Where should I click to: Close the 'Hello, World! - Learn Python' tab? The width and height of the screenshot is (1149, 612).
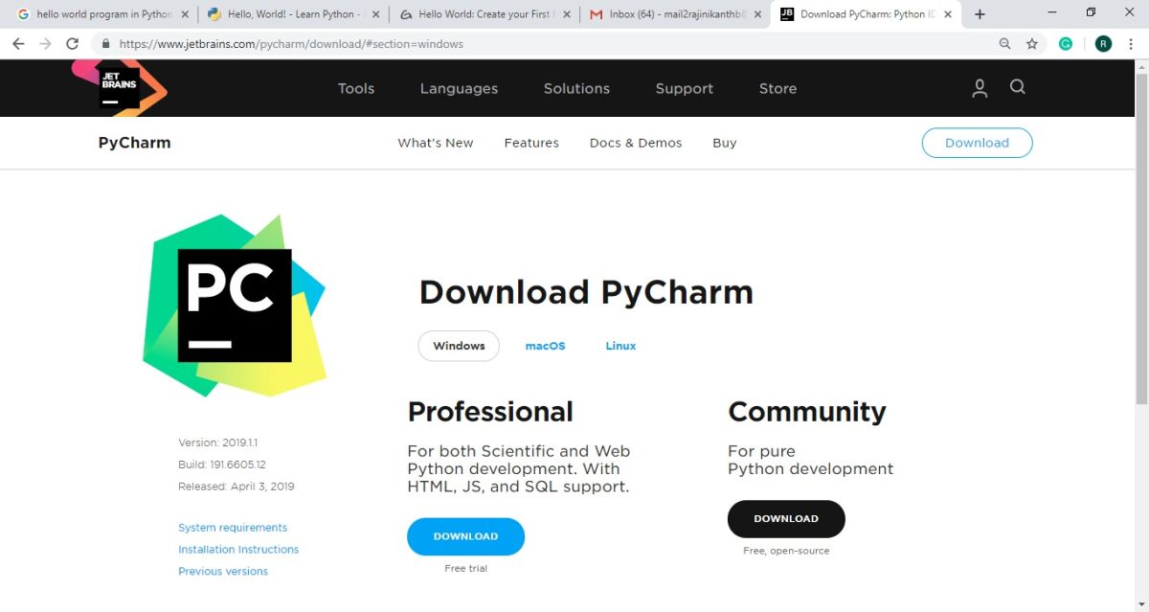pos(375,14)
